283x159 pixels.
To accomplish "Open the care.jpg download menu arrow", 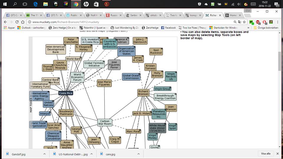I will pos(139,154).
